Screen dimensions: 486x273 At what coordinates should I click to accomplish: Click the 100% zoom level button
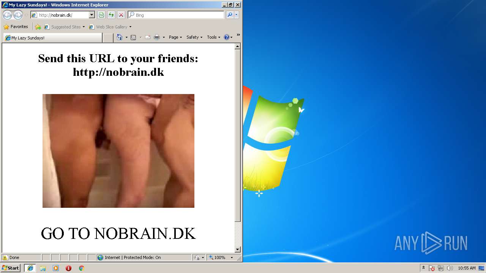click(217, 257)
